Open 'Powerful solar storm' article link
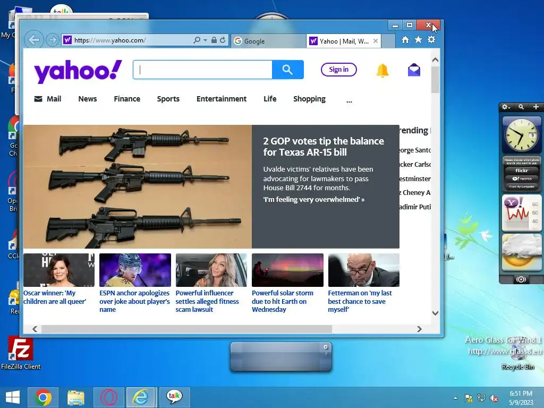Image resolution: width=544 pixels, height=408 pixels. (x=283, y=301)
